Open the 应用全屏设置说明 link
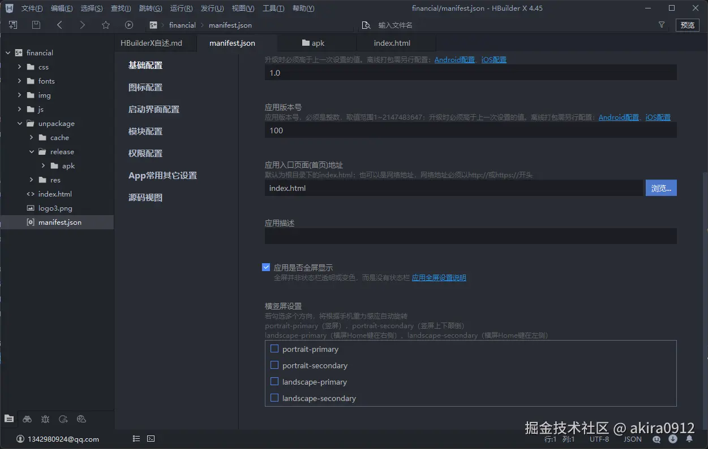 point(439,277)
